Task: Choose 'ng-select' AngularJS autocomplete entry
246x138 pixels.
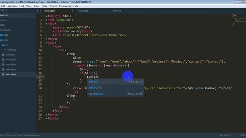Action: click(115, 94)
